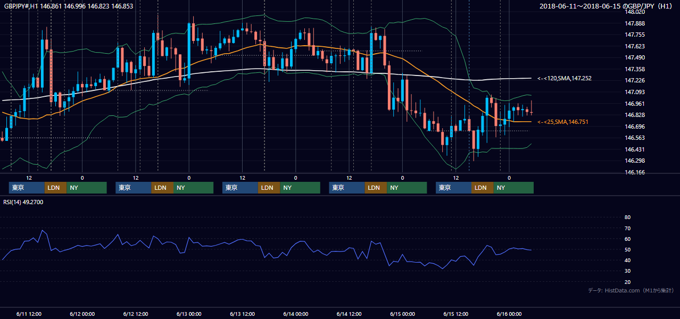680x319 pixels.
Task: Click RSI scale value 50
Action: pos(627,249)
